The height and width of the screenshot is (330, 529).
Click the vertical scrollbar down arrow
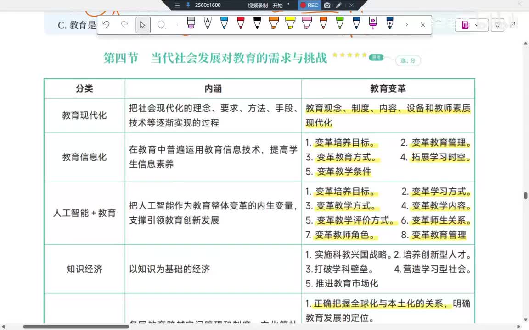pyautogui.click(x=525, y=319)
